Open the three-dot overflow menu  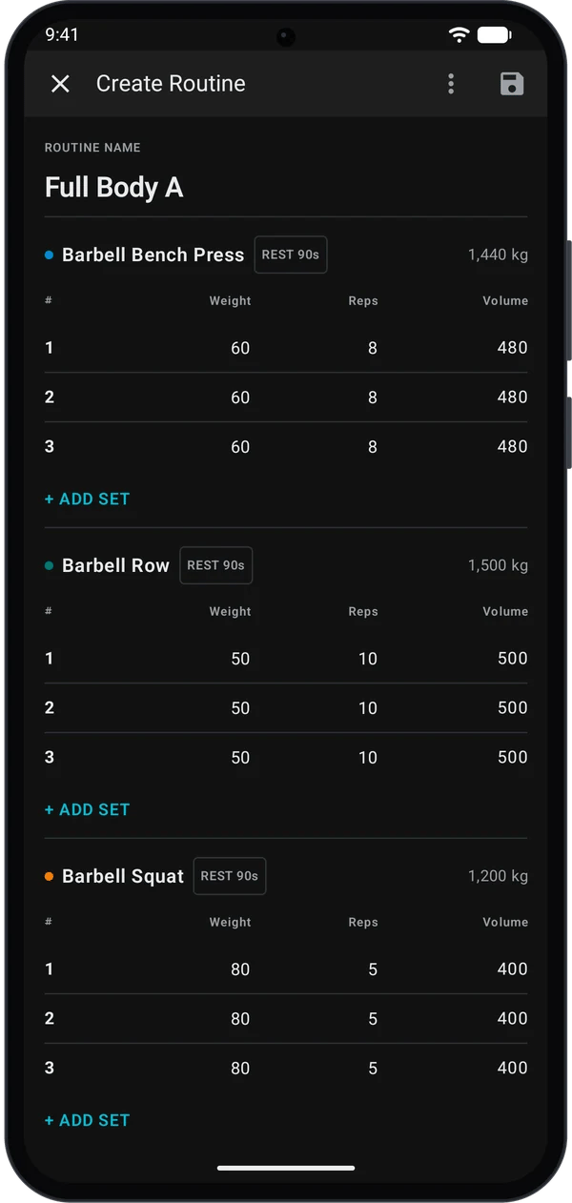point(451,84)
